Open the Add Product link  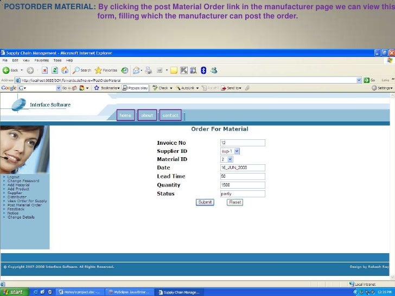coord(18,189)
